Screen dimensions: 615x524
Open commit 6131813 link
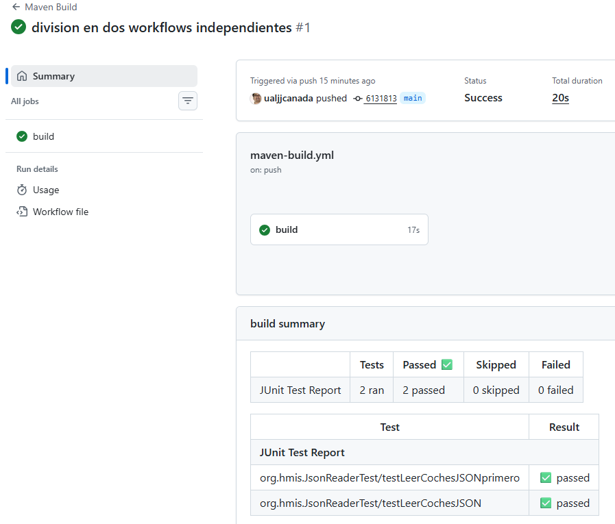click(381, 98)
